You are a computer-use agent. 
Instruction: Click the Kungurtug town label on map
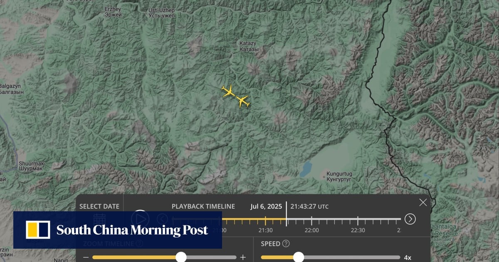[x=338, y=175]
